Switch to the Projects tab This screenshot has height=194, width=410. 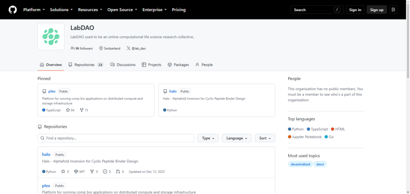coord(151,65)
